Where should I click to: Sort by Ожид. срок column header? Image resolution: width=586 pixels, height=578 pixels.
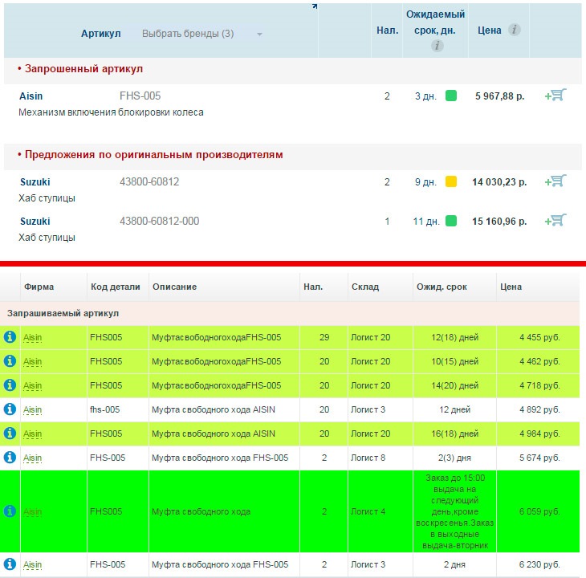442,287
